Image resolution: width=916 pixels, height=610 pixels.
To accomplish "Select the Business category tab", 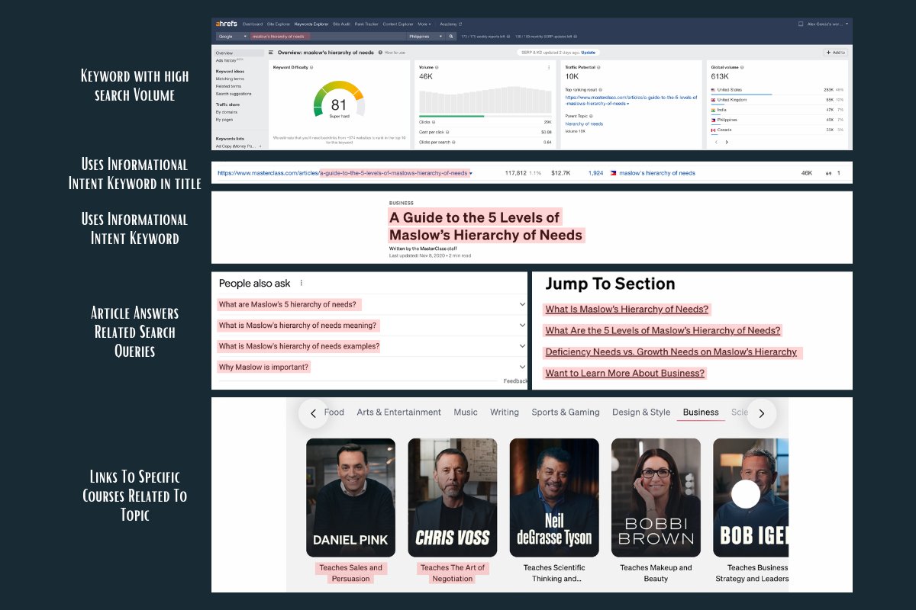I will pos(701,413).
